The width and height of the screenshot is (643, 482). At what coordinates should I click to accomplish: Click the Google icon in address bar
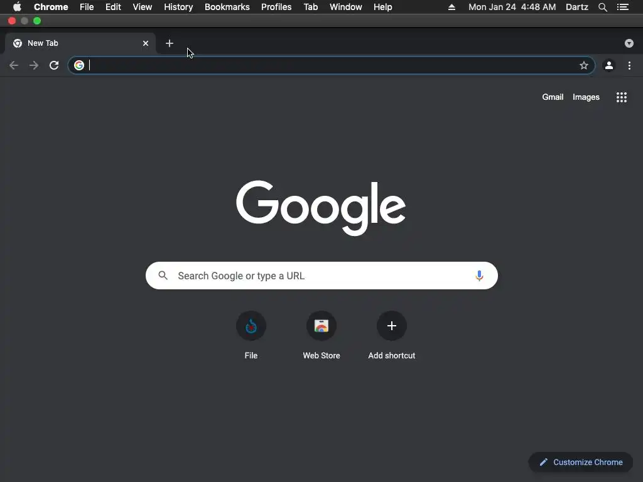coord(78,65)
